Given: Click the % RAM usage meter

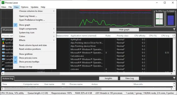Looking at the screenshot, I should [x=171, y=19].
